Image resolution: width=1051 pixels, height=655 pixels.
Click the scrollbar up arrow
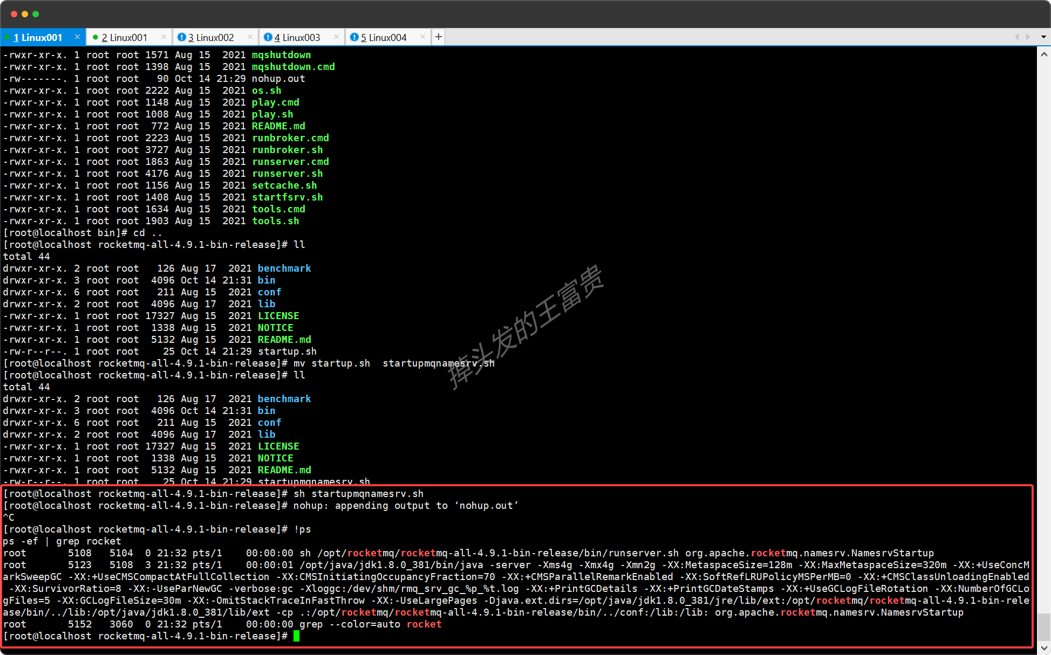1044,54
